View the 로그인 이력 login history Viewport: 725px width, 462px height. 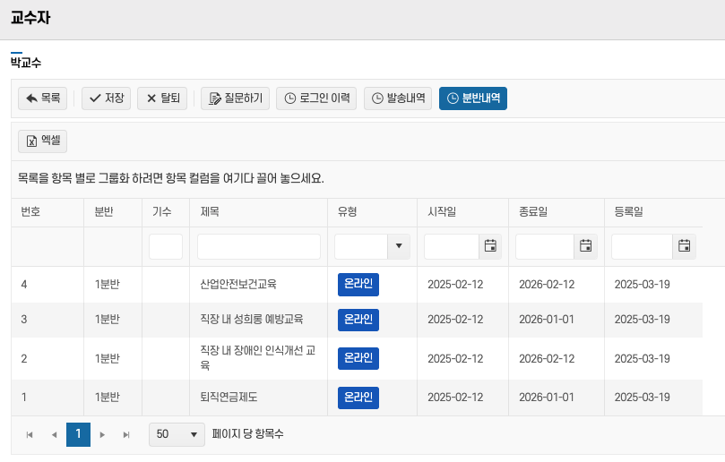click(316, 98)
